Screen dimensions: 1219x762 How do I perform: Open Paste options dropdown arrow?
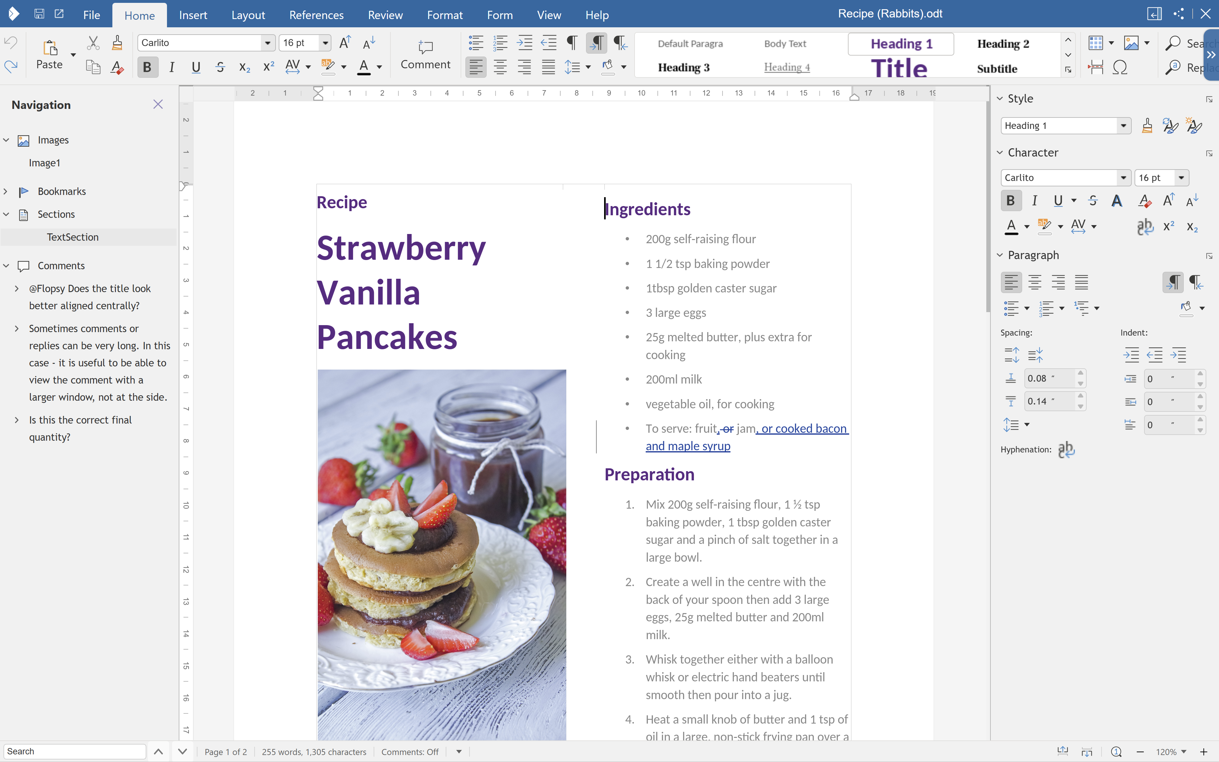pos(73,55)
